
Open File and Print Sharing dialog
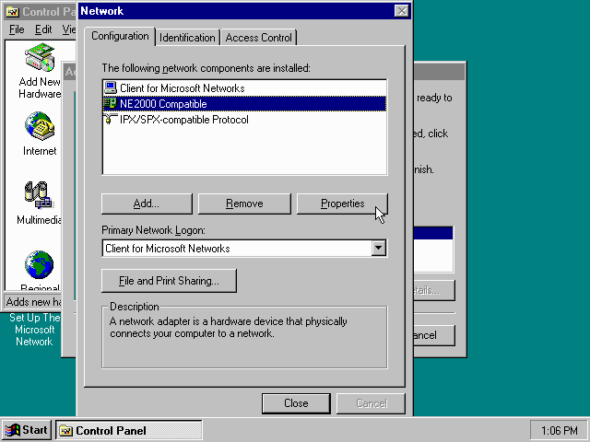169,281
